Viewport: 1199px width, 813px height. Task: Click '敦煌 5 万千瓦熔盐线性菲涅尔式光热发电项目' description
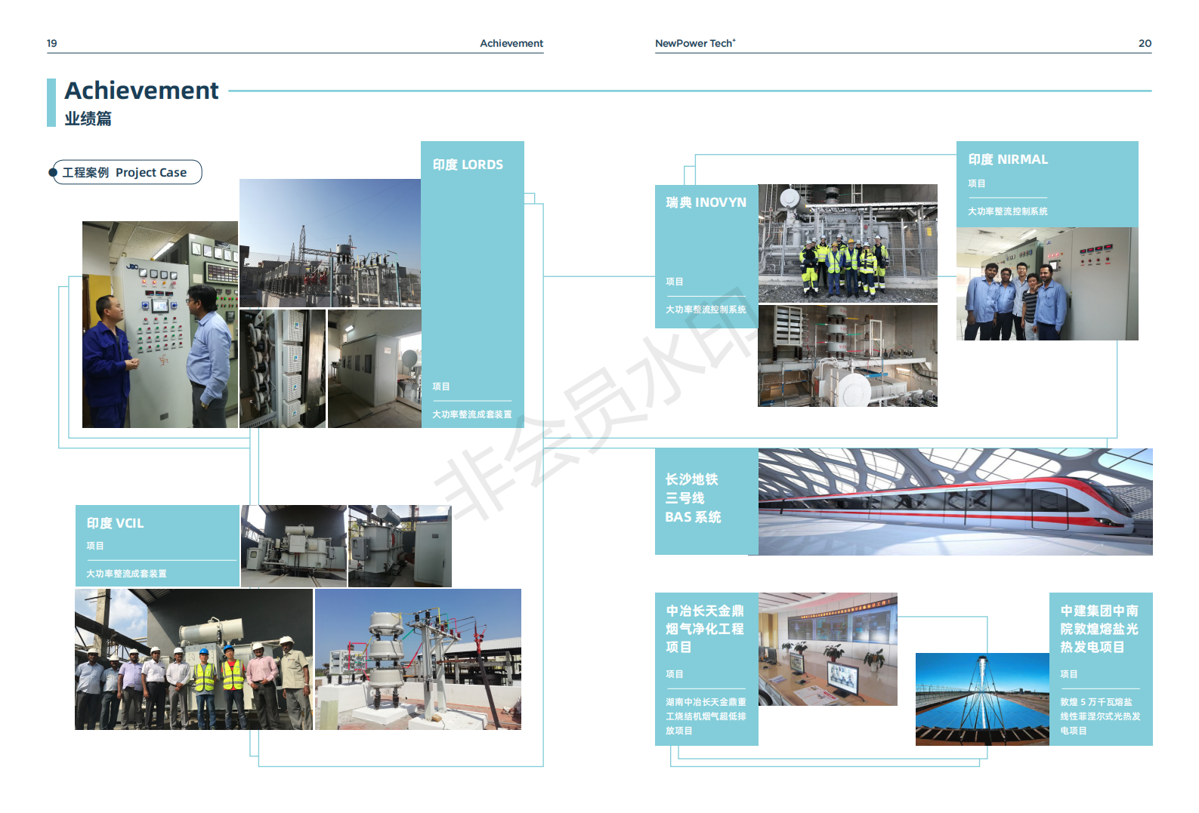pyautogui.click(x=1100, y=716)
